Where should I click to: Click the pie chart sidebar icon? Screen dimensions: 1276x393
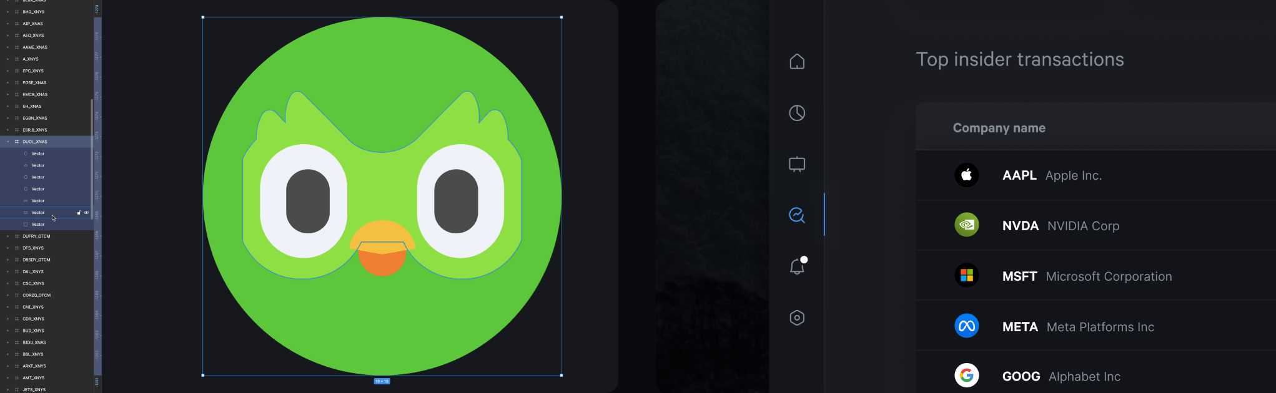click(797, 113)
